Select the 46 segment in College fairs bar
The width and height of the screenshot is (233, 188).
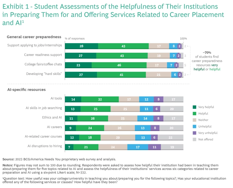point(119,65)
